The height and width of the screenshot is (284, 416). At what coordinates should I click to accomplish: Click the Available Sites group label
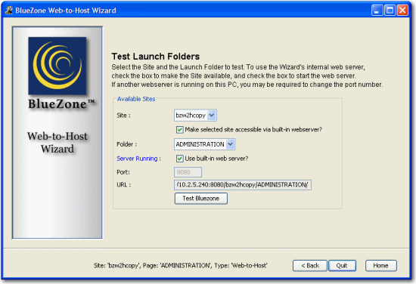(136, 99)
